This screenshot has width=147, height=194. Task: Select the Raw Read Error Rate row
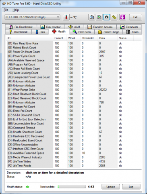[74, 43]
